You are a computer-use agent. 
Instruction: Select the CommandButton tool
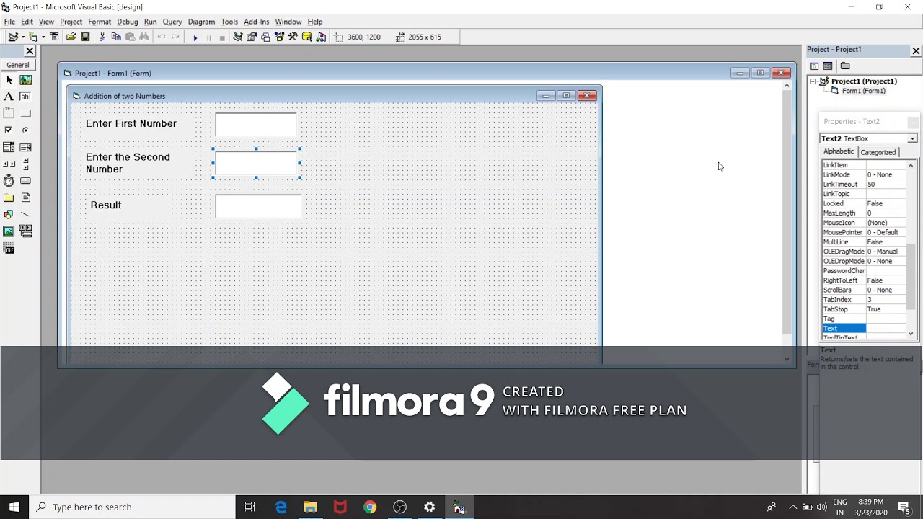click(25, 113)
